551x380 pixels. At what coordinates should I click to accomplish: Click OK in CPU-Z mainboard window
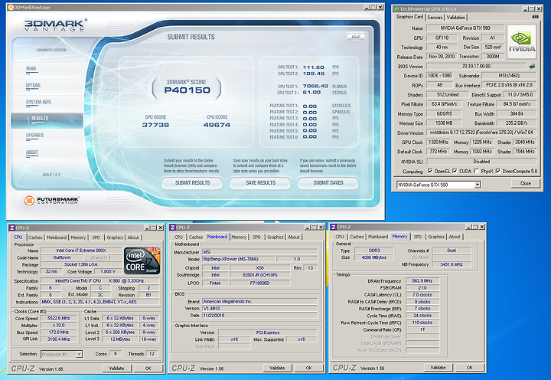click(x=308, y=368)
